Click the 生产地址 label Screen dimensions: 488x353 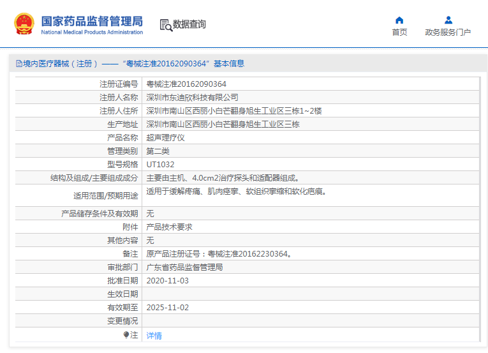click(122, 124)
